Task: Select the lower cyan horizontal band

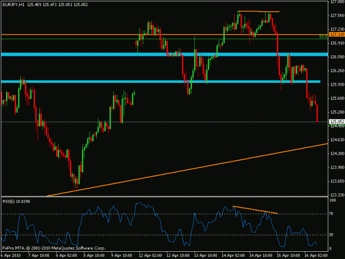Action: (161, 81)
